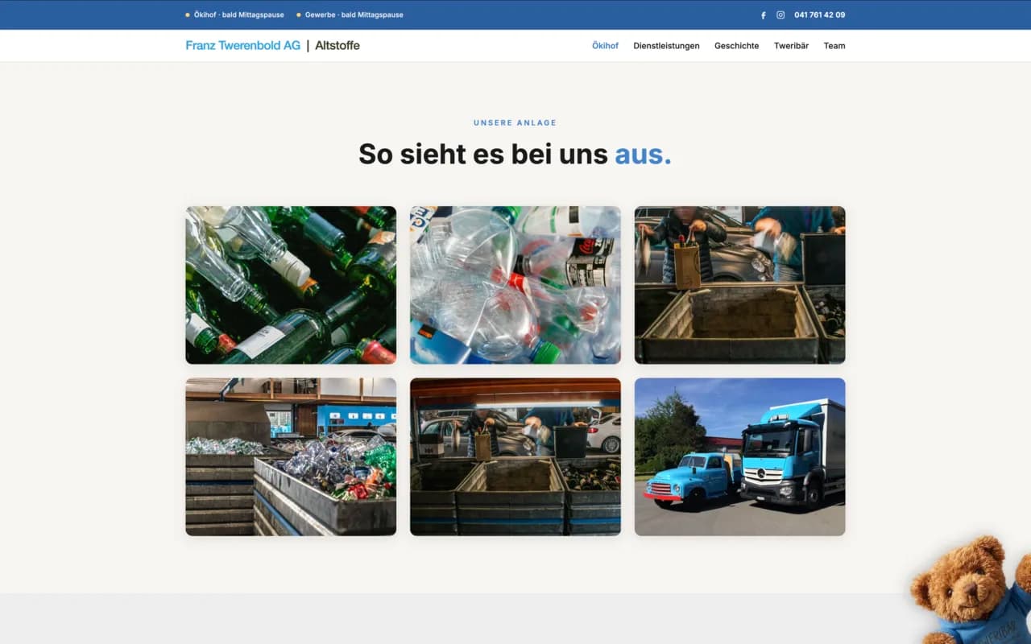Screen dimensions: 1031x644
Task: Click the 'UNSERE ANLAGE' label
Action: coord(515,123)
